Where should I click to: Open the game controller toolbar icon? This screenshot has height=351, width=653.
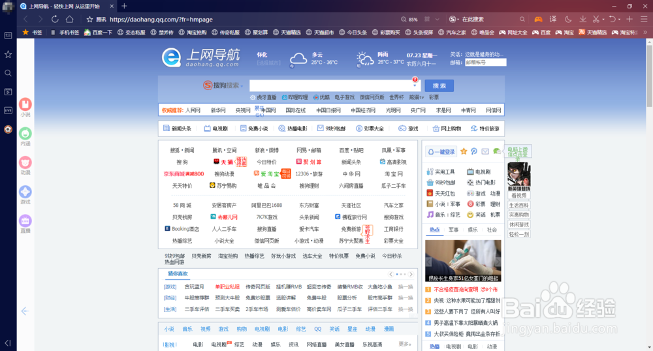tap(539, 19)
